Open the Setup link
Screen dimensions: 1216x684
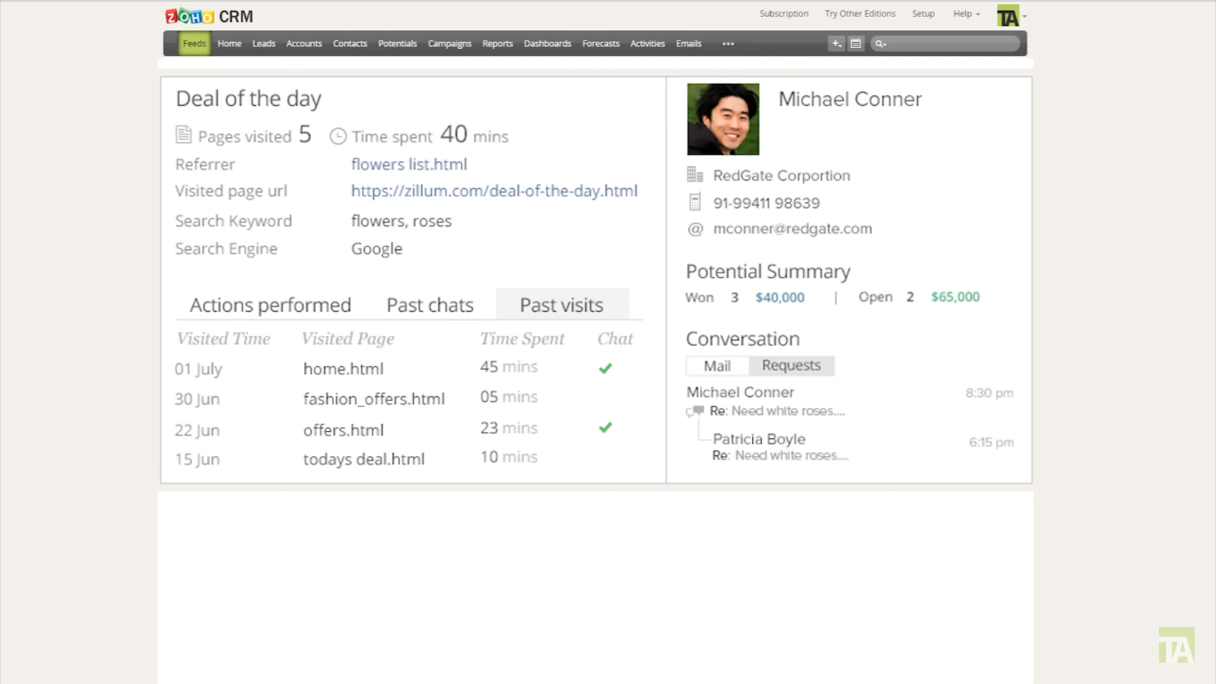[x=923, y=14]
